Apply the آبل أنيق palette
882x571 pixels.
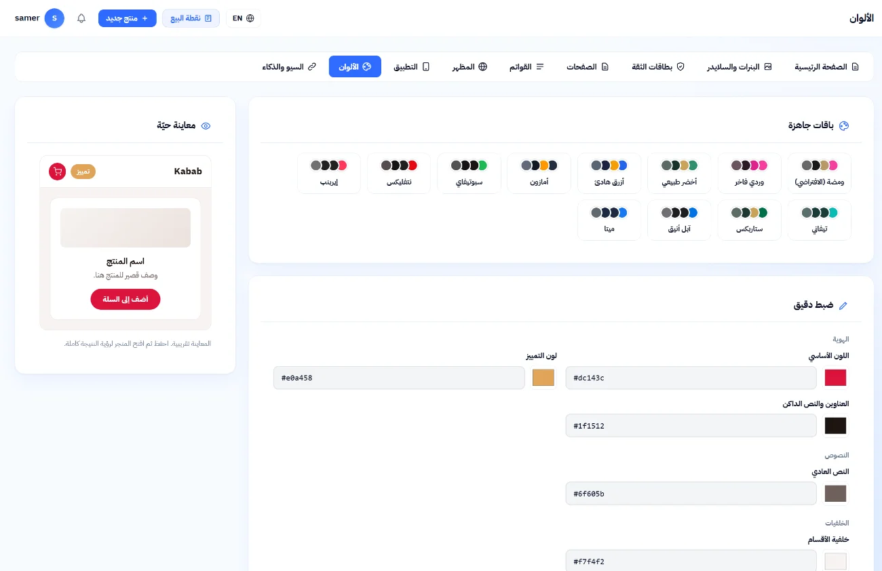[x=679, y=220]
